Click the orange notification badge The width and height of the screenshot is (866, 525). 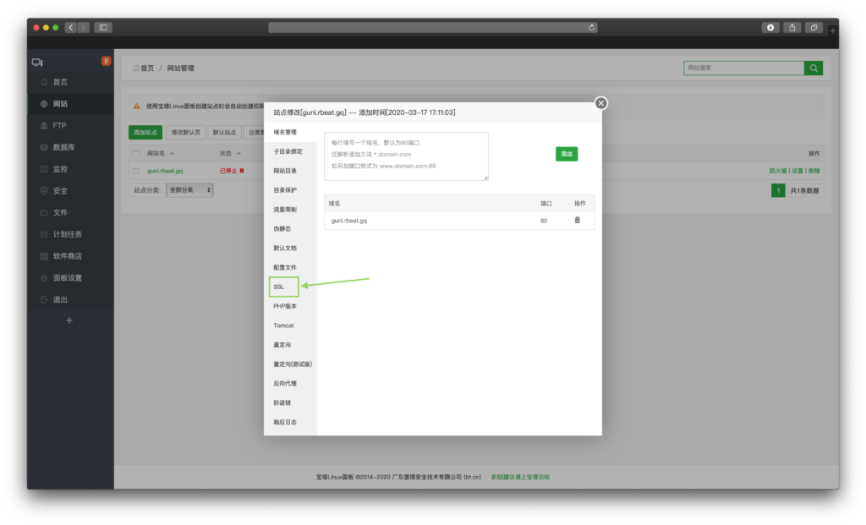pos(106,61)
